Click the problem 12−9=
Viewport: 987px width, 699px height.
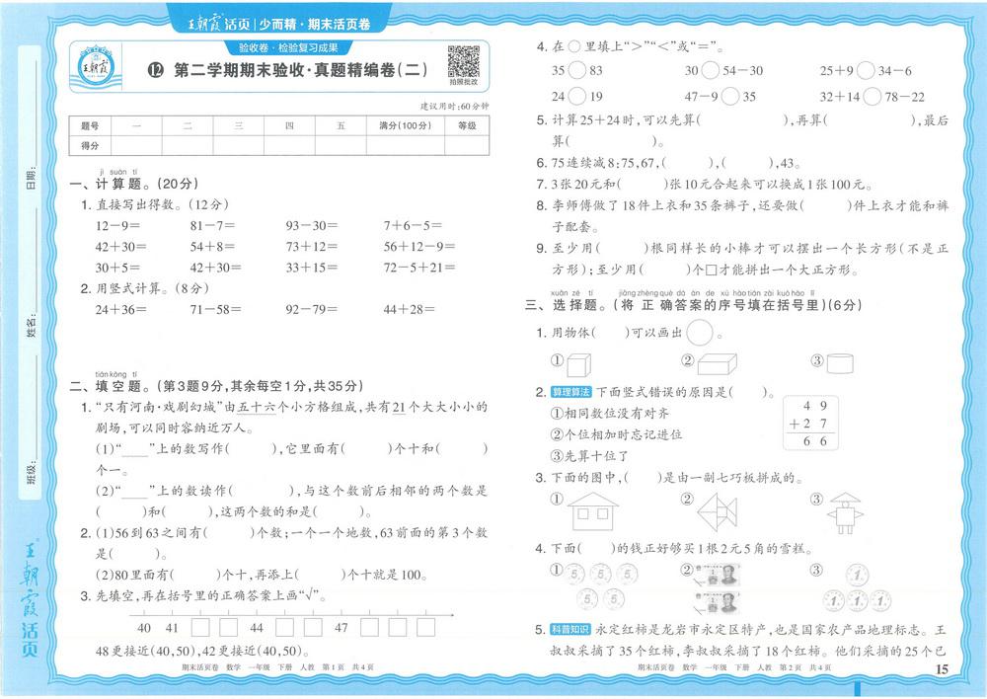click(x=118, y=225)
